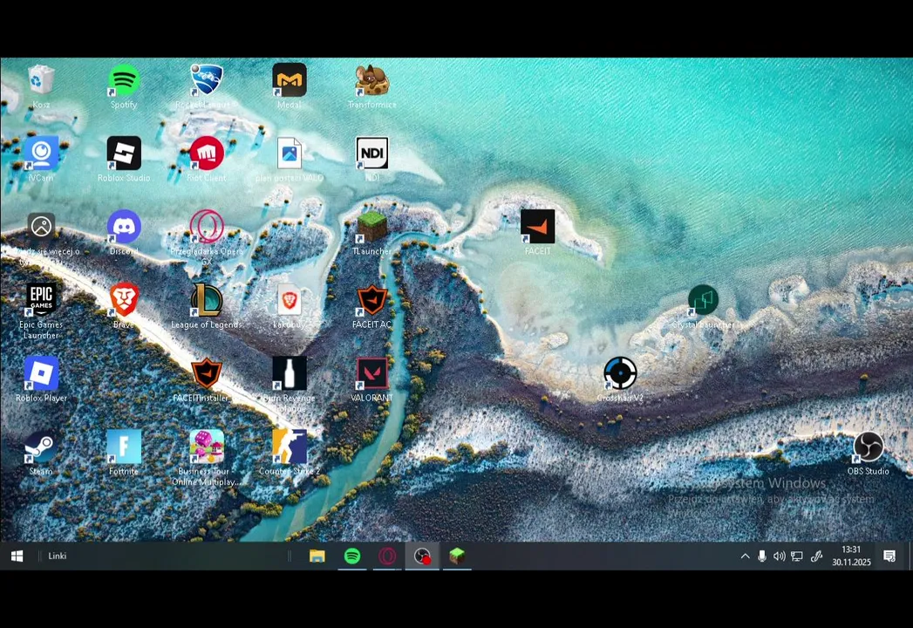Click the NDI desktop shortcut

pyautogui.click(x=372, y=154)
